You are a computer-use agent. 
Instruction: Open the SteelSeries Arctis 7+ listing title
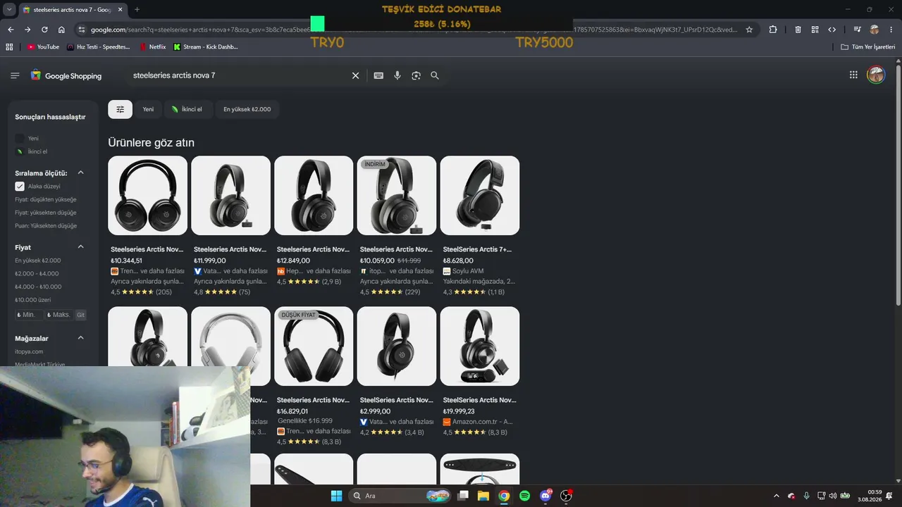pyautogui.click(x=478, y=249)
